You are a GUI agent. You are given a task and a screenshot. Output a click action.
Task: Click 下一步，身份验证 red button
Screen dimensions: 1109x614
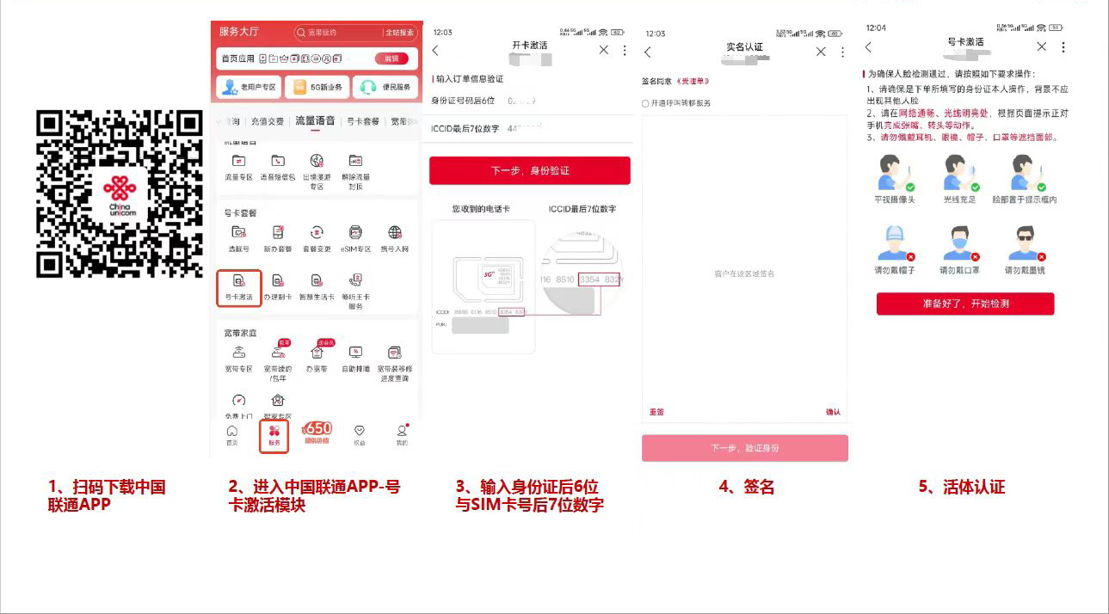point(530,170)
